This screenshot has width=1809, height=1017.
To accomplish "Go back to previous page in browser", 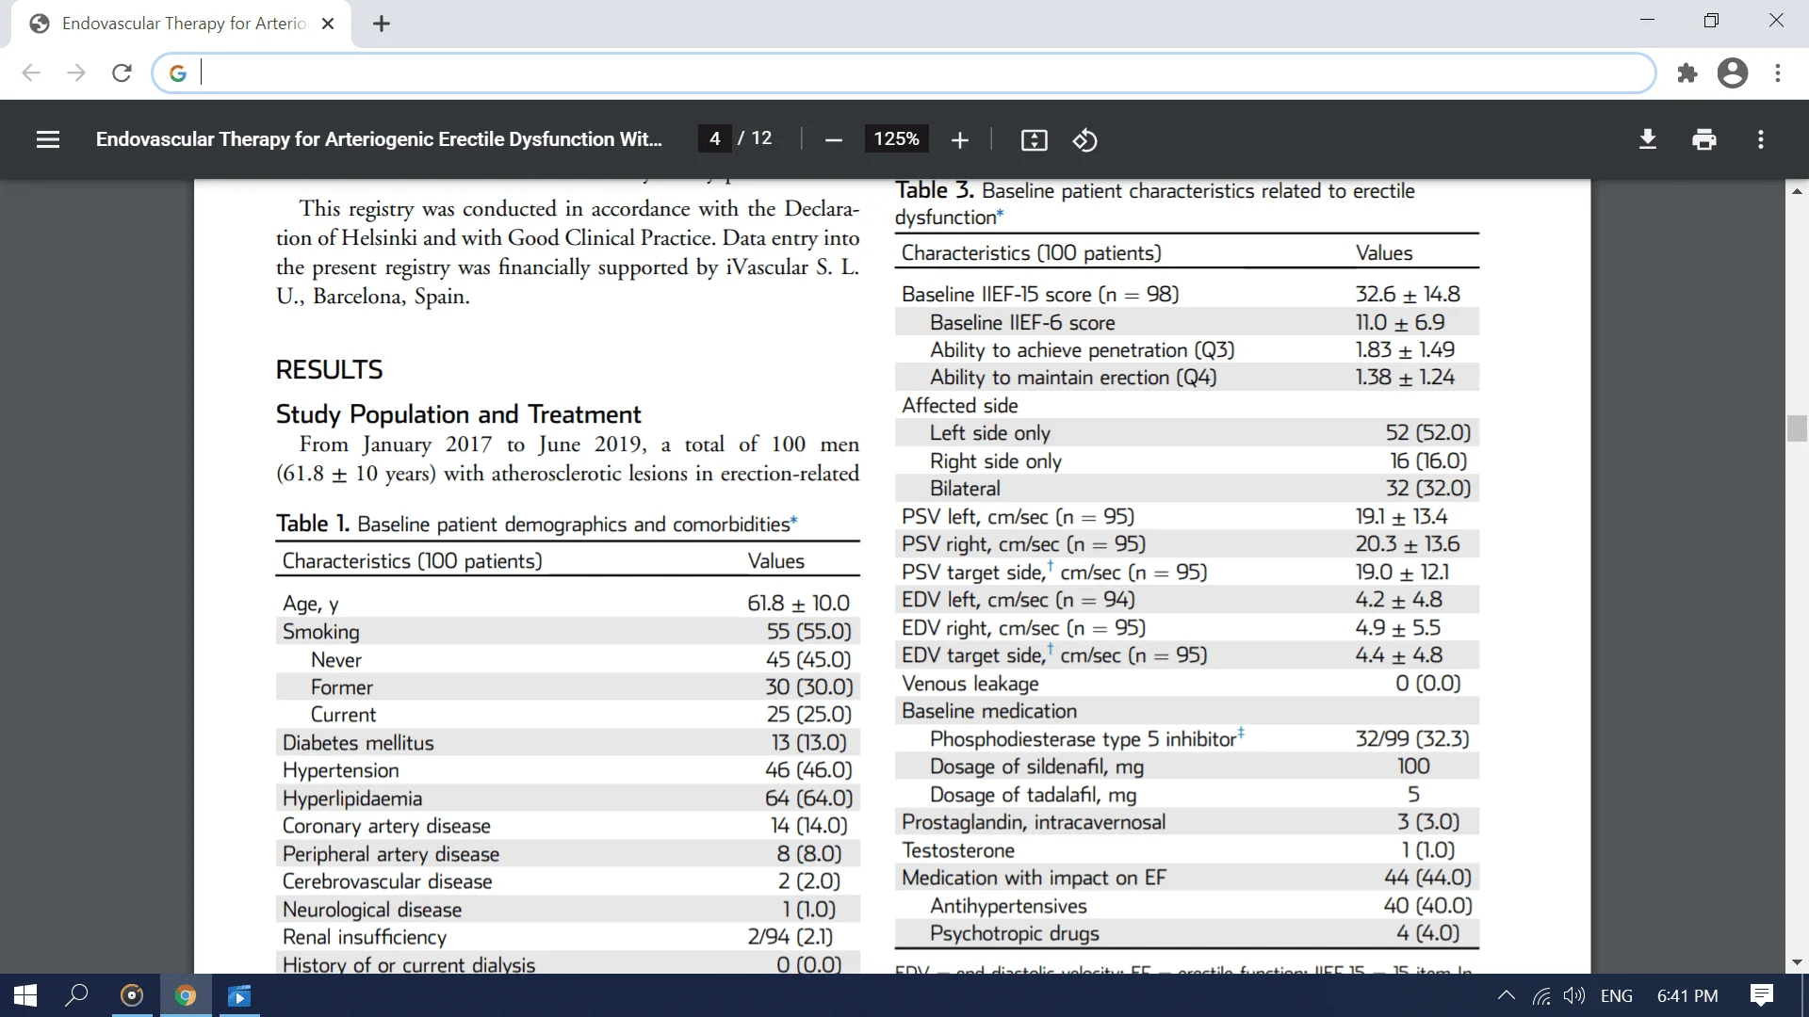I will (31, 73).
